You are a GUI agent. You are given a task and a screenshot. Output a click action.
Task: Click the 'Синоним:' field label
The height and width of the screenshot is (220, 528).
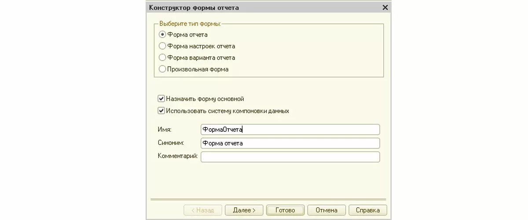coord(170,143)
